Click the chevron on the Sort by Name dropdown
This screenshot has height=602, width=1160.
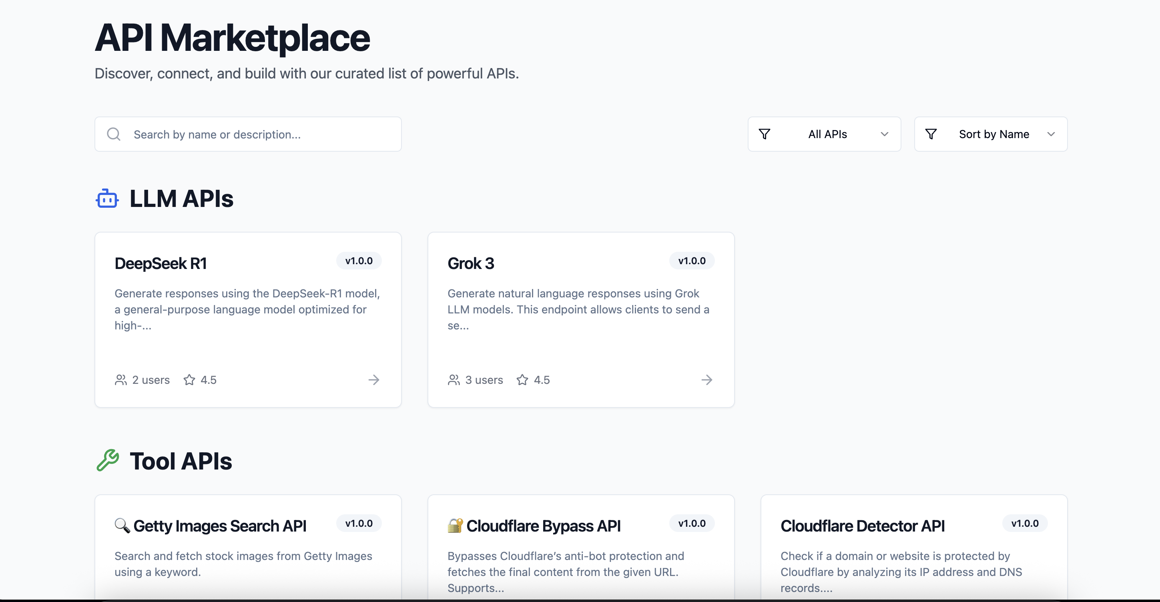pyautogui.click(x=1051, y=134)
